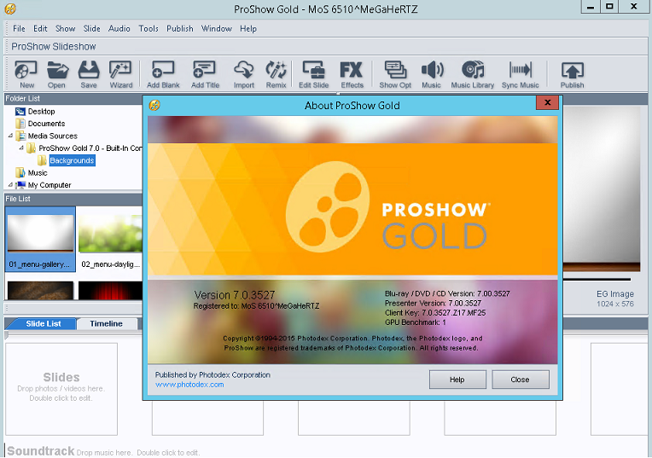Click the ProShow Slideshow title label
Image resolution: width=652 pixels, height=458 pixels.
[54, 47]
